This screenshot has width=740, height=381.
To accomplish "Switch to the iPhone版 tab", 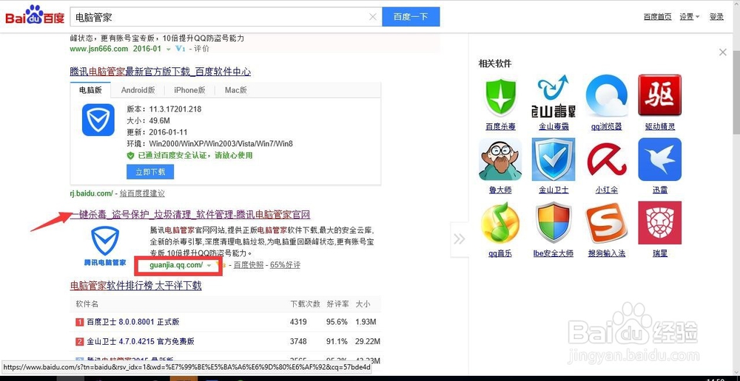I will (189, 90).
